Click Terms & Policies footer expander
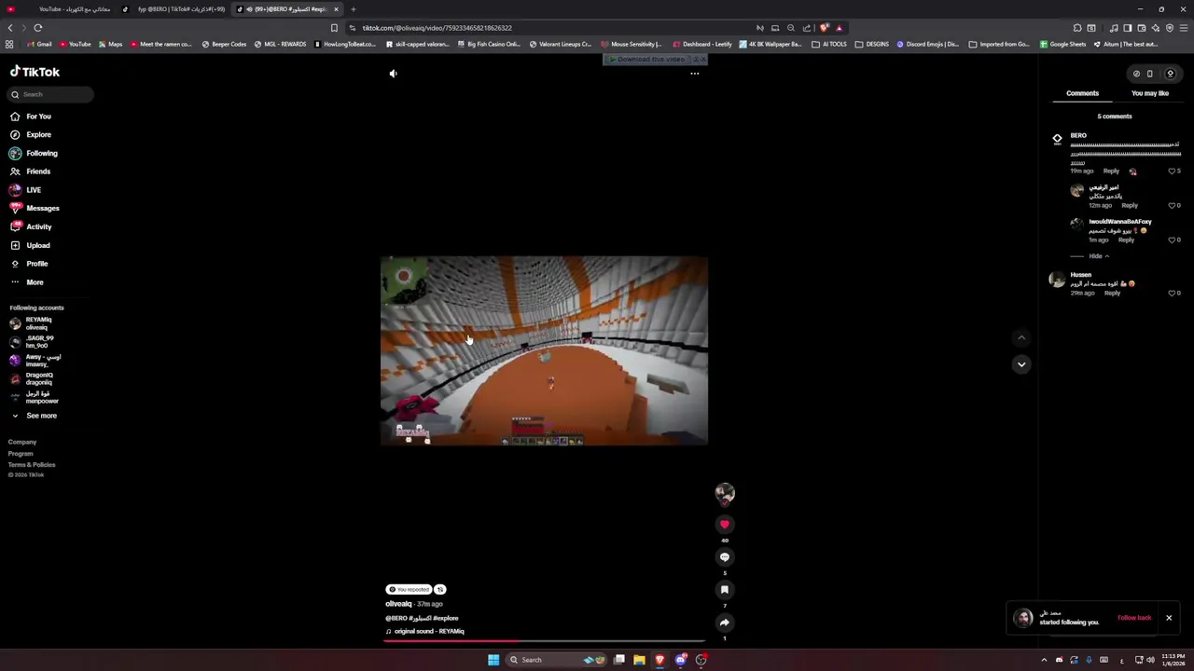This screenshot has width=1194, height=671. click(x=32, y=465)
